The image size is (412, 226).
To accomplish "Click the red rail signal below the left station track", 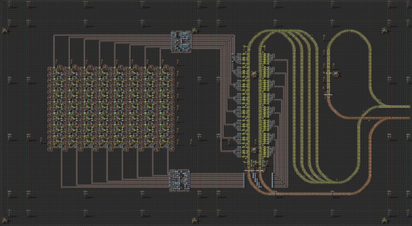I will 247,166.
